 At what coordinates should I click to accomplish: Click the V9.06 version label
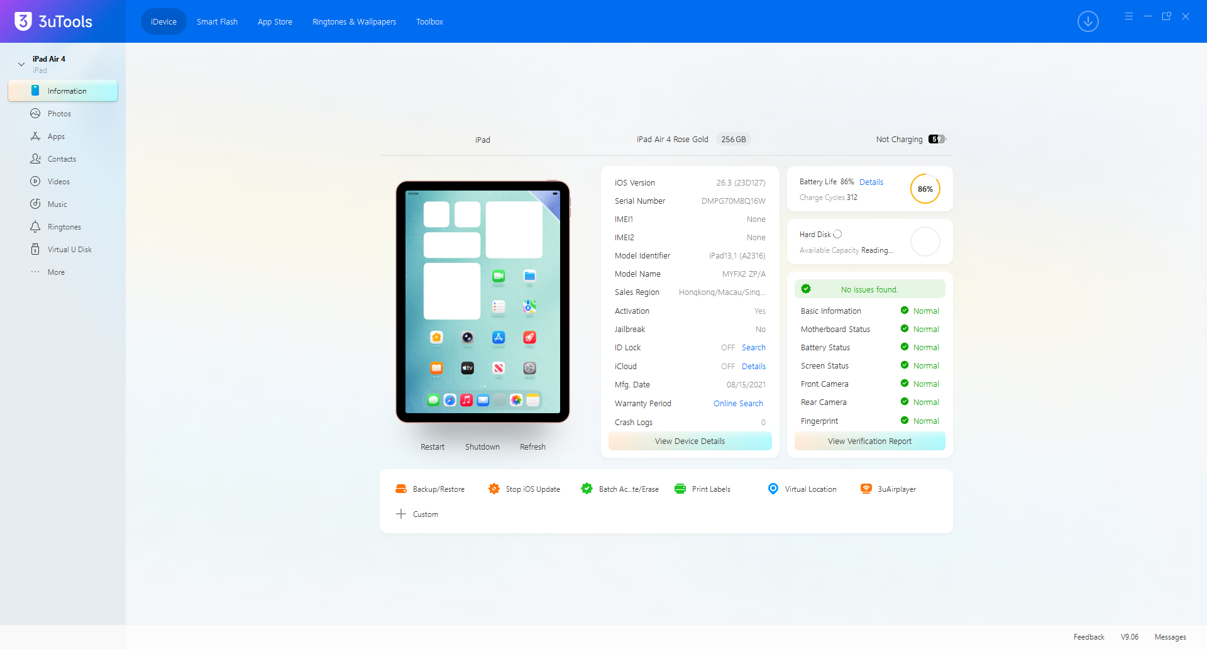coord(1130,637)
